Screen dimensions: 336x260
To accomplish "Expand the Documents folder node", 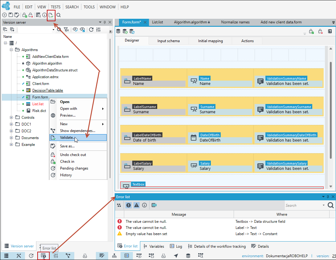I will pyautogui.click(x=11, y=138).
